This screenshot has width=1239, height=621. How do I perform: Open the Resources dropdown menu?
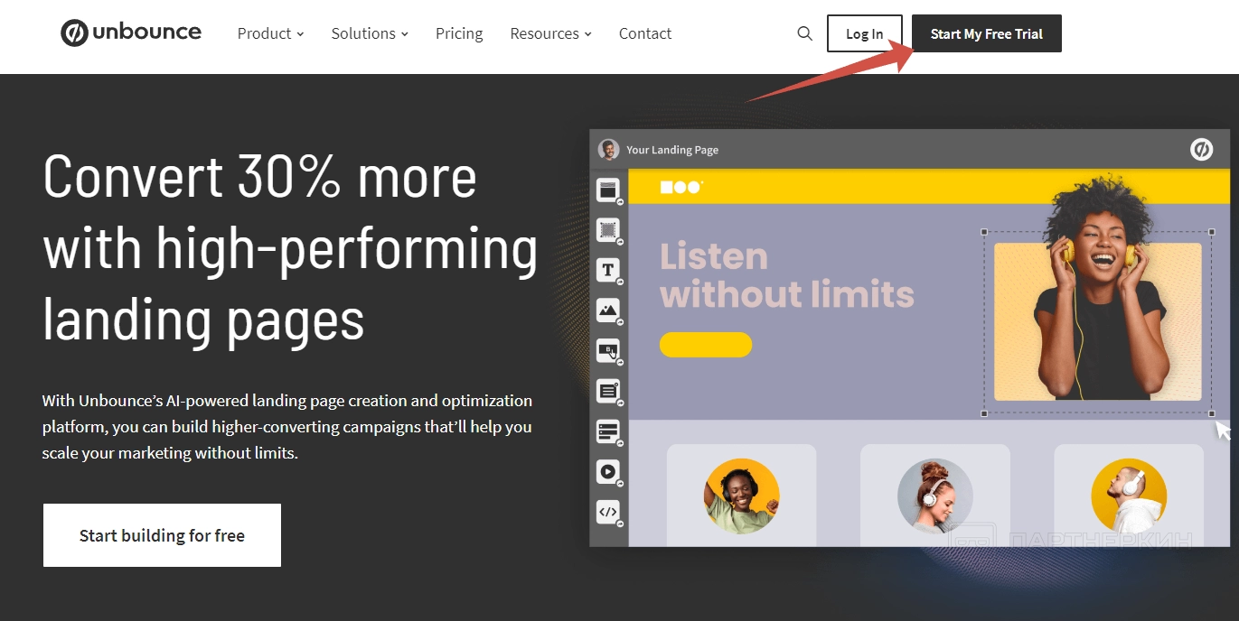550,33
